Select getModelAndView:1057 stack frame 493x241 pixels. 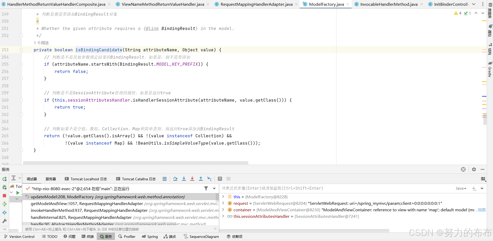121,203
